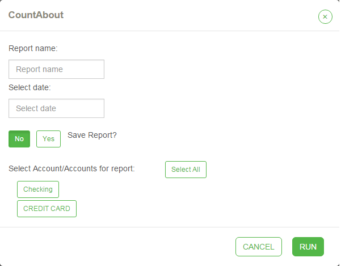
Task: Choose the green RUN button
Action: click(x=308, y=247)
